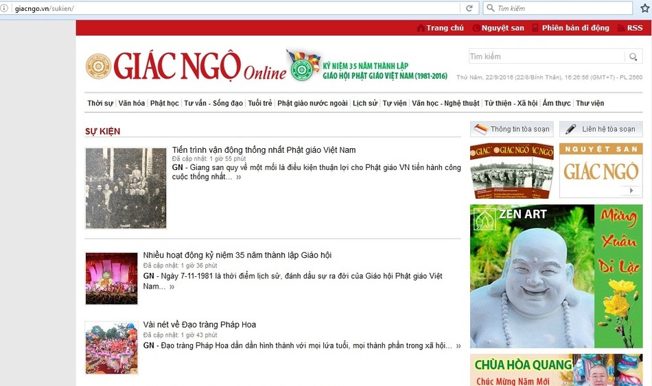Open the Thời sự menu
The image size is (652, 386).
[100, 103]
